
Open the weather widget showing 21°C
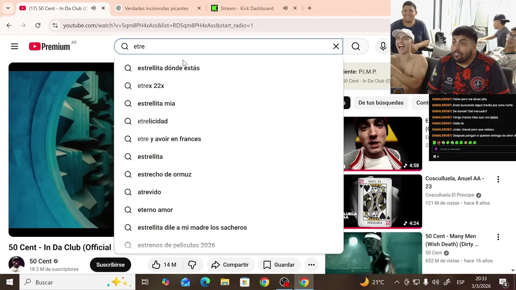(371, 282)
